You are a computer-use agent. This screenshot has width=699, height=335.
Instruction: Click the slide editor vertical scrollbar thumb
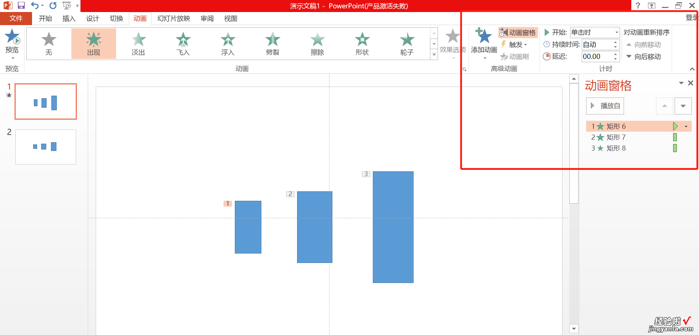point(574,143)
